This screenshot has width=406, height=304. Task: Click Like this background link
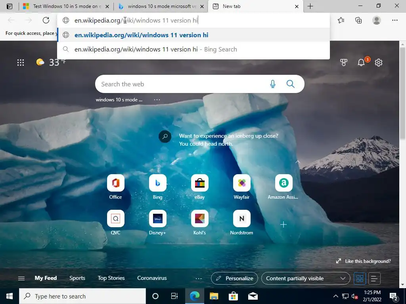[x=363, y=261]
